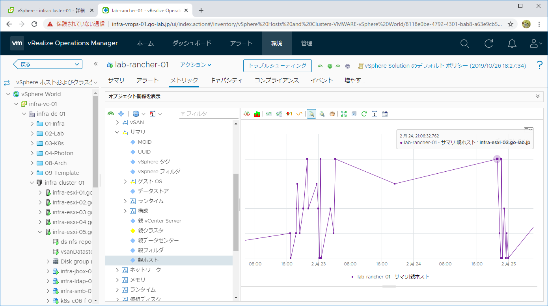Expand the 02-Lab folder
Viewport: 548px width, 306px height.
click(x=32, y=134)
